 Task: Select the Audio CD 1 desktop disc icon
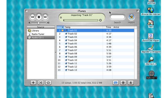(151, 75)
